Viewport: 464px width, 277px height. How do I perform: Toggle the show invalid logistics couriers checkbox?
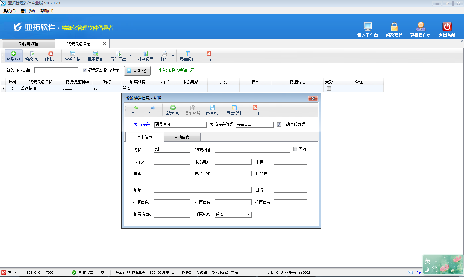[85, 70]
